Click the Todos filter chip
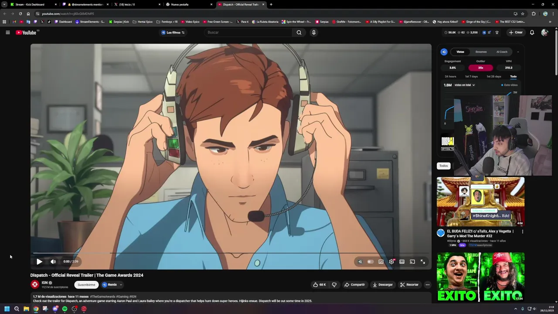The width and height of the screenshot is (558, 314). pos(443,166)
